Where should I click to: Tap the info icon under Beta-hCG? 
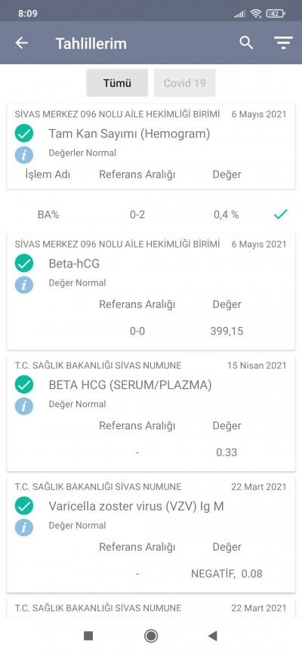pos(23,284)
